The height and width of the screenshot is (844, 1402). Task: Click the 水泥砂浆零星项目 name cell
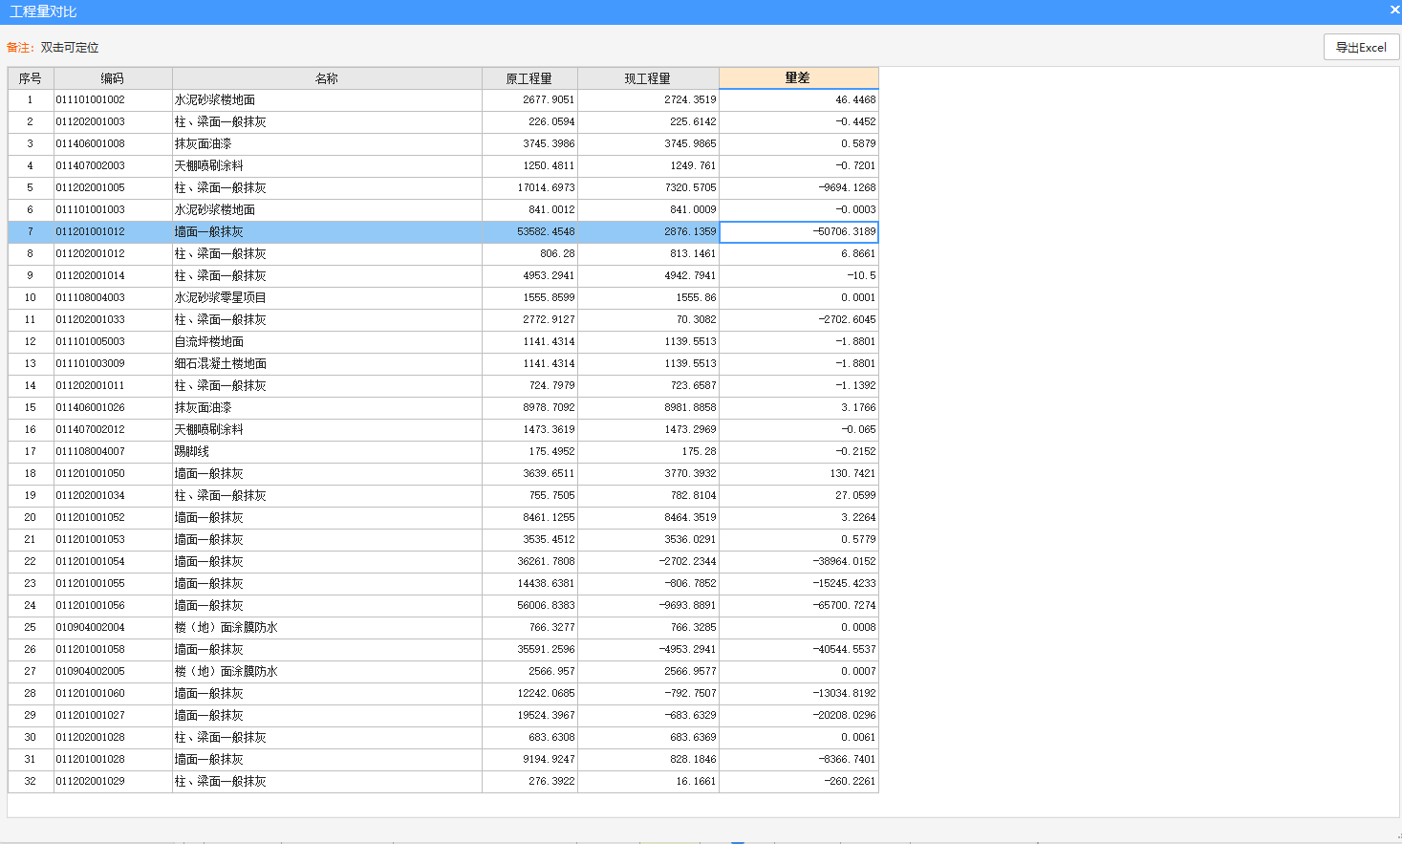click(x=327, y=297)
